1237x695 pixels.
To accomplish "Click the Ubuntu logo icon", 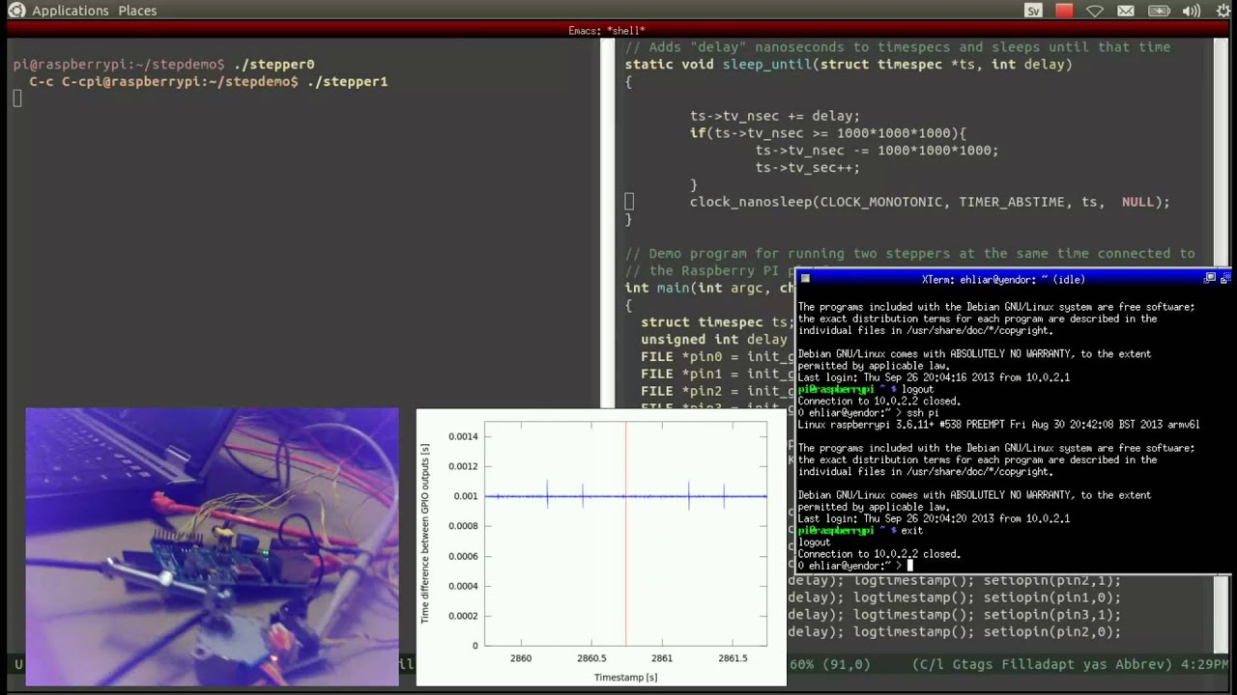I will coord(16,11).
